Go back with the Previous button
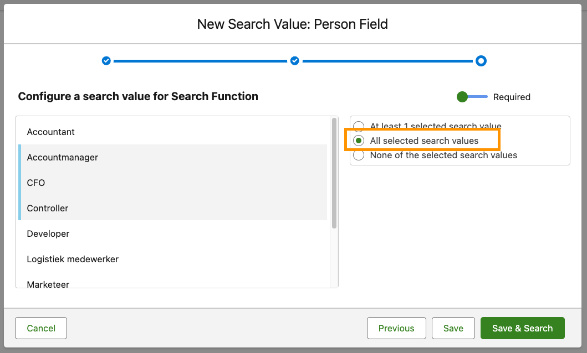The height and width of the screenshot is (353, 587). tap(396, 328)
